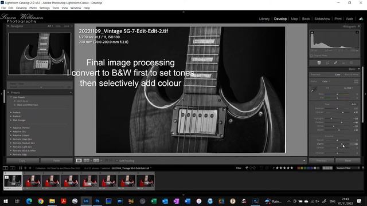Switch to Loupe view in toolbar

[79, 161]
